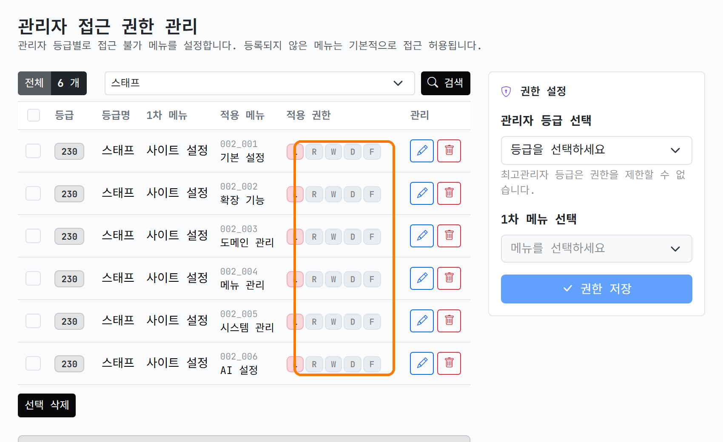The image size is (723, 442).
Task: Delete the 002_001 기본 설정 row
Action: pos(449,151)
